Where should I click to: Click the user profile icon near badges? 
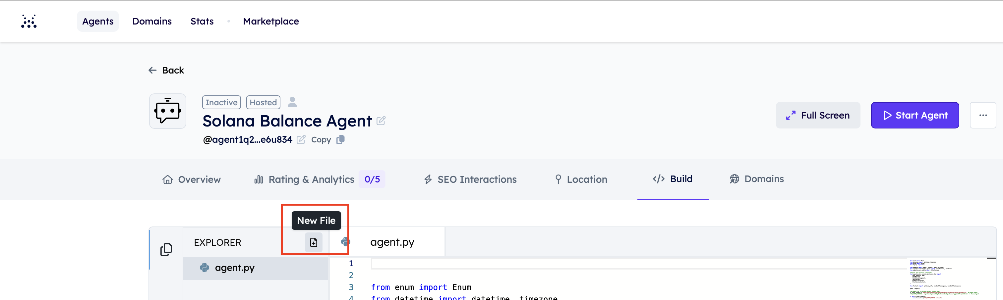tap(292, 102)
